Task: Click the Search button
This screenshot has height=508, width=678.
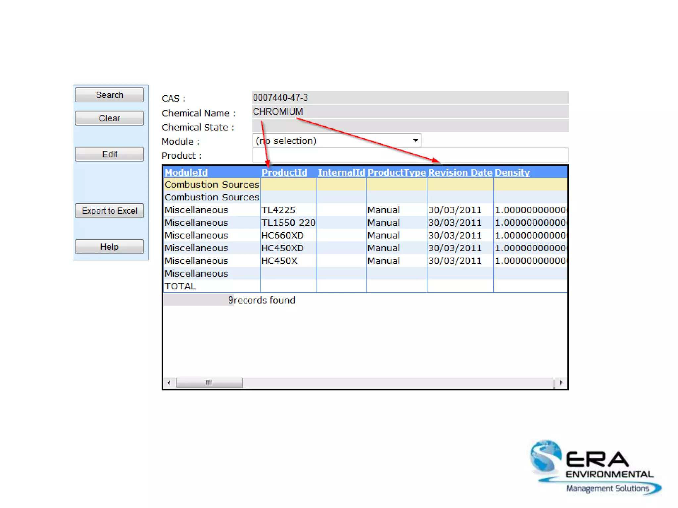Action: pos(109,95)
